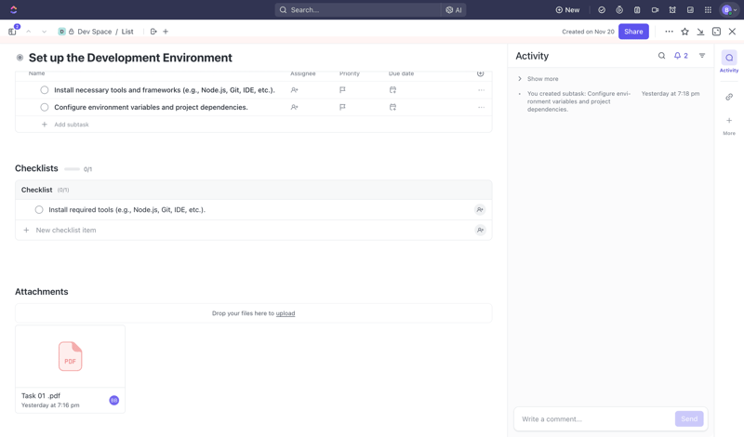
Task: Assign the Install necessary tools subtask
Action: click(x=294, y=90)
